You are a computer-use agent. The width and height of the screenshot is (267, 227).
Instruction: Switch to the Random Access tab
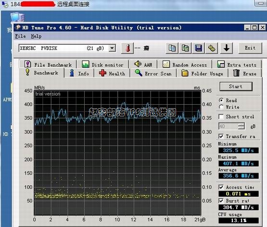185,64
